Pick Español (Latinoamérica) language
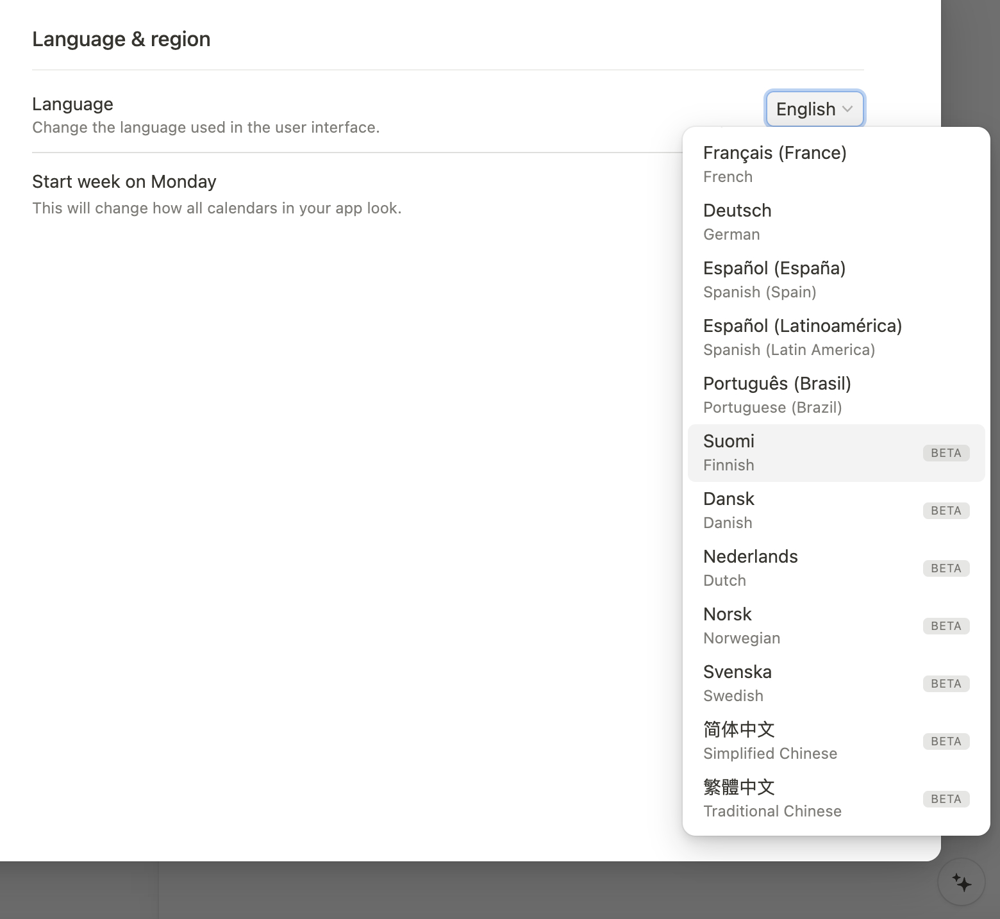This screenshot has height=919, width=1000. 836,337
